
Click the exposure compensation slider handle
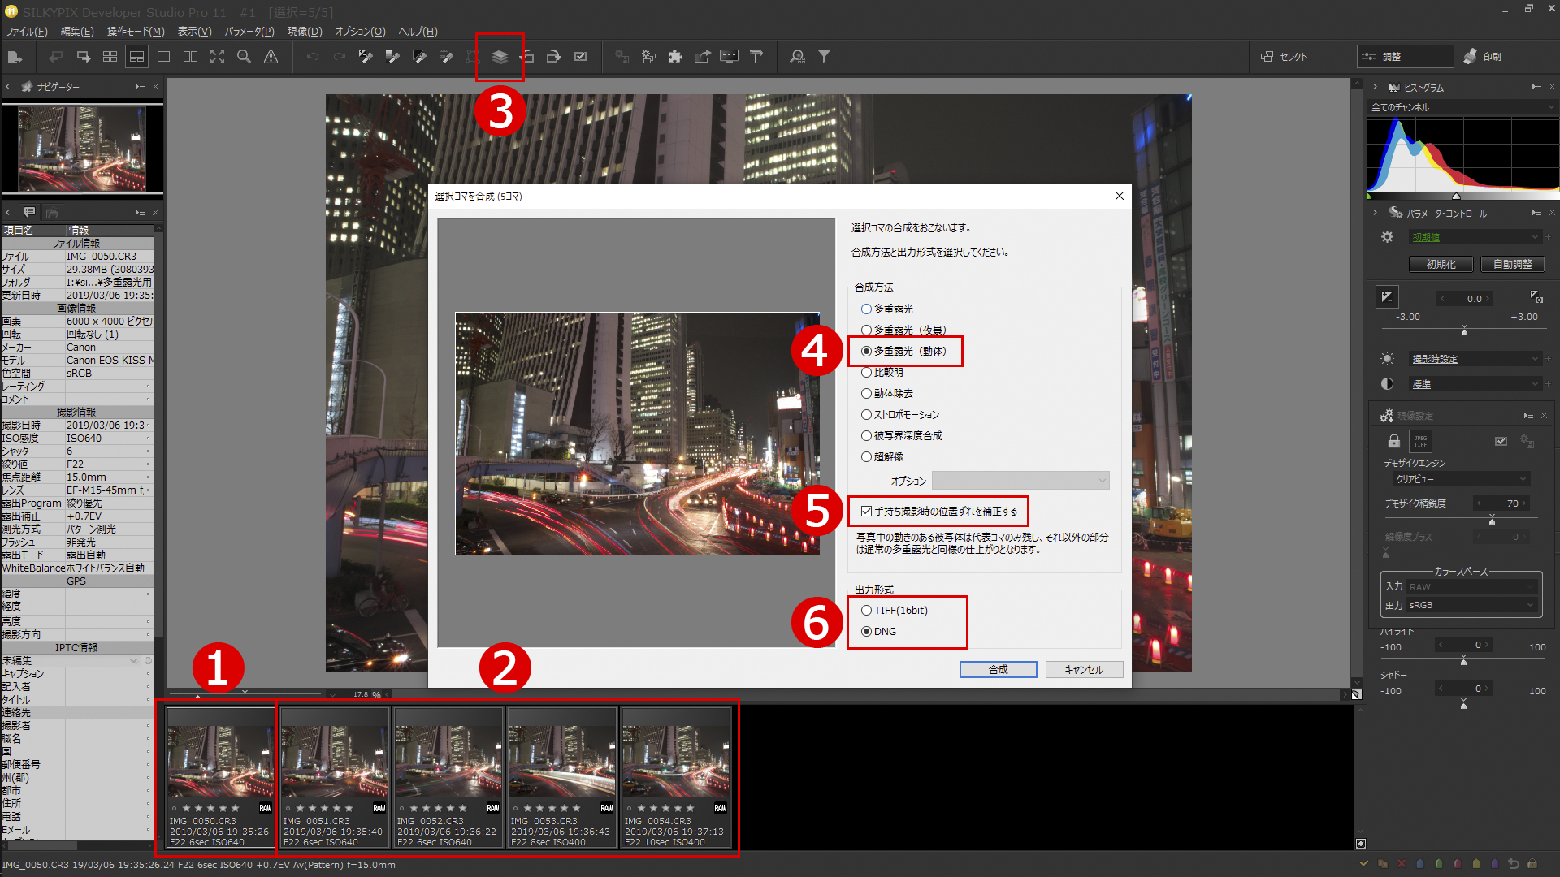point(1464,330)
